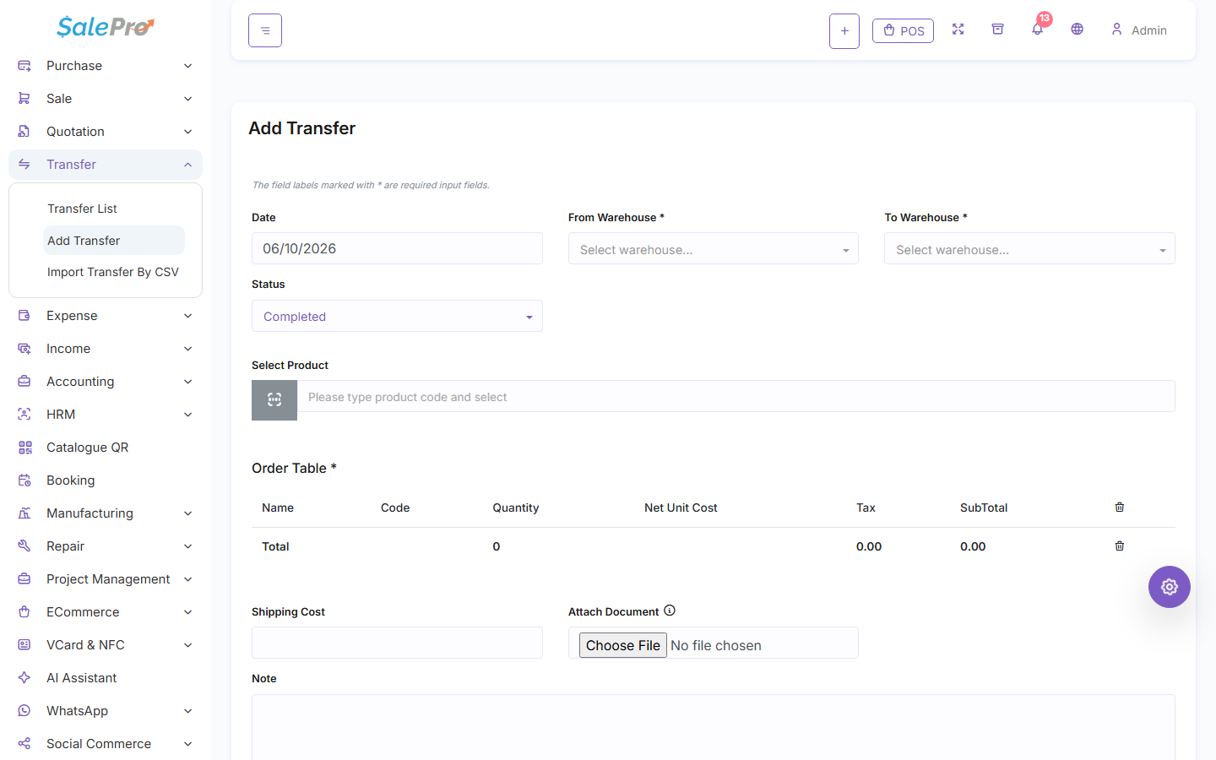Select Add Transfer submenu item

tap(114, 241)
